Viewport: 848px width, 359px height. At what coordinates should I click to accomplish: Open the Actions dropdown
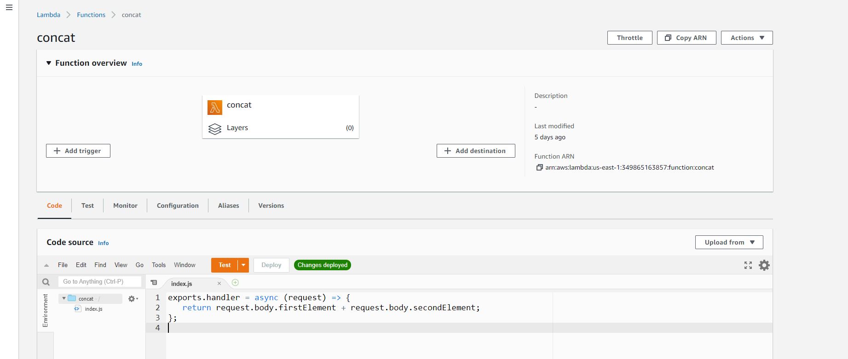coord(747,38)
